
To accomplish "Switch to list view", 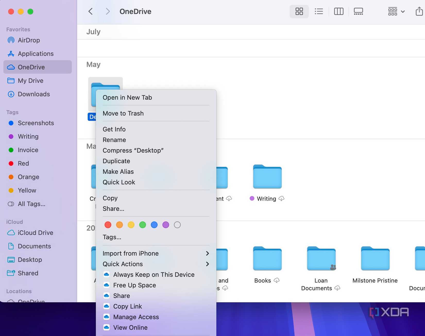I will pyautogui.click(x=319, y=11).
